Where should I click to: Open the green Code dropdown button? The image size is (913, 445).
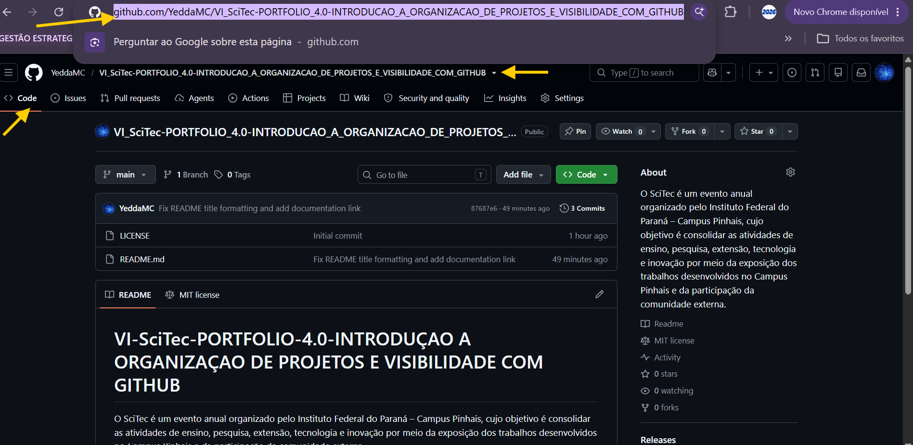[x=586, y=175]
